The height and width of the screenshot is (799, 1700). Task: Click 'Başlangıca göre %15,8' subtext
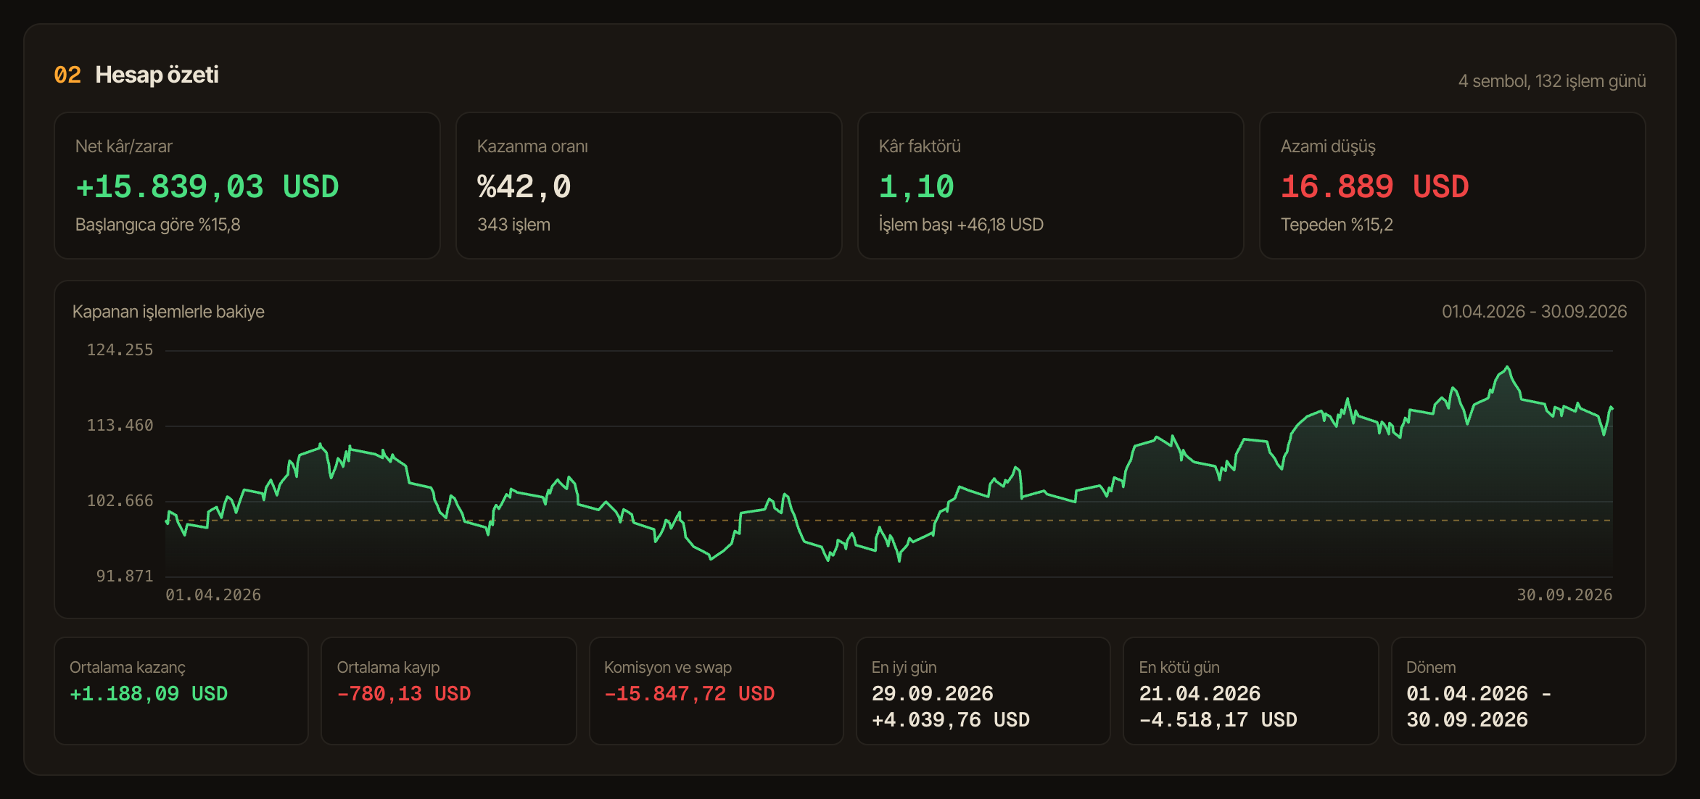point(157,225)
